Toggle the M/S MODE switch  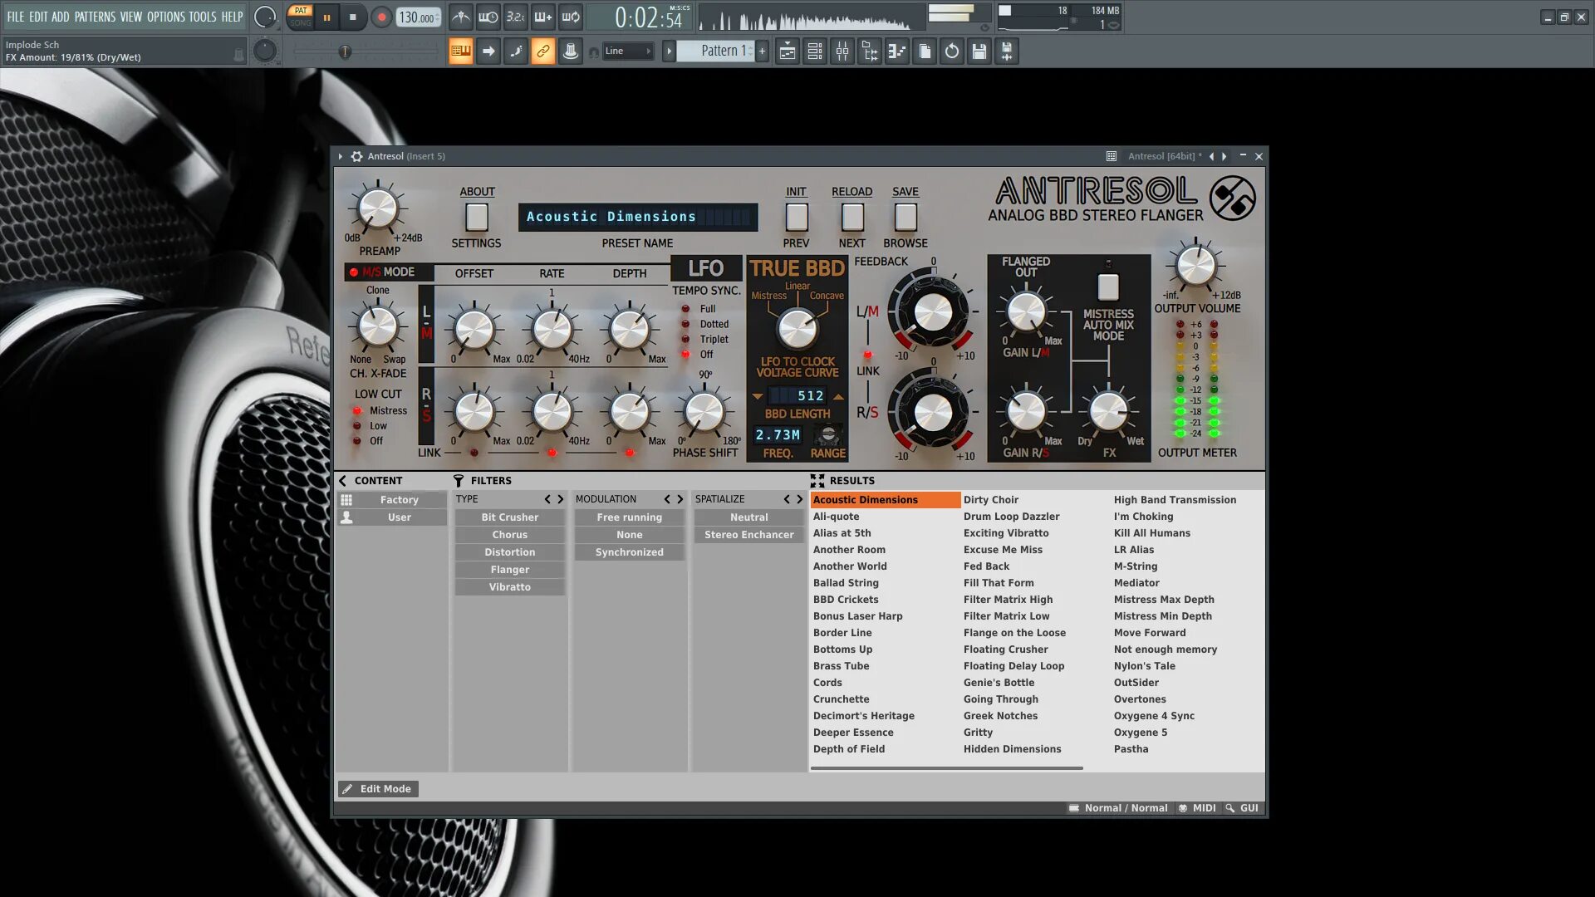(x=354, y=272)
